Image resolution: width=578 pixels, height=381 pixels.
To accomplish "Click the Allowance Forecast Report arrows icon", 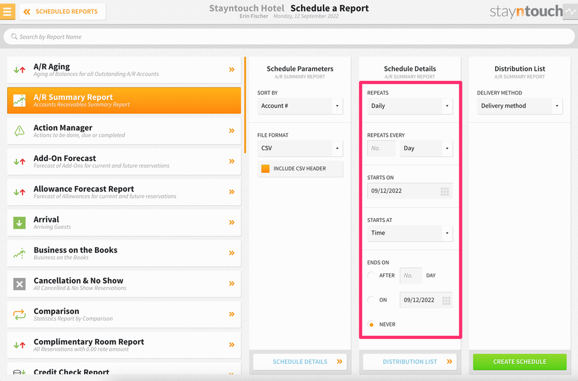I will 19,192.
